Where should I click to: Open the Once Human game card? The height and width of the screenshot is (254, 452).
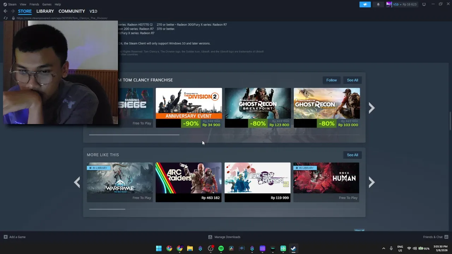click(x=326, y=182)
